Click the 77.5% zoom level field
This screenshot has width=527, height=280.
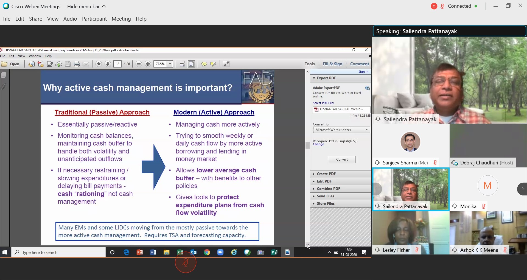[x=160, y=64]
